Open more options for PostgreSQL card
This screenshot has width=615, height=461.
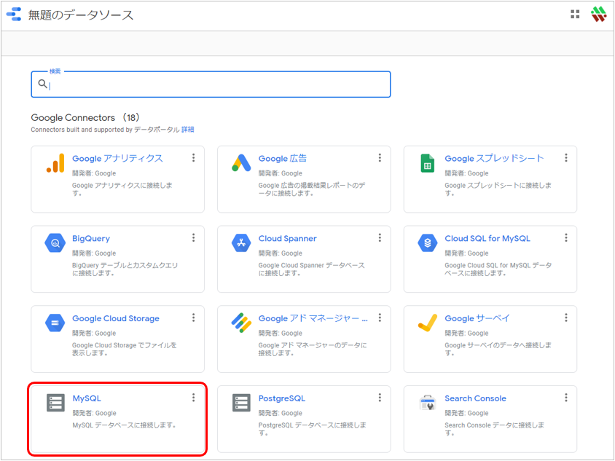point(380,398)
